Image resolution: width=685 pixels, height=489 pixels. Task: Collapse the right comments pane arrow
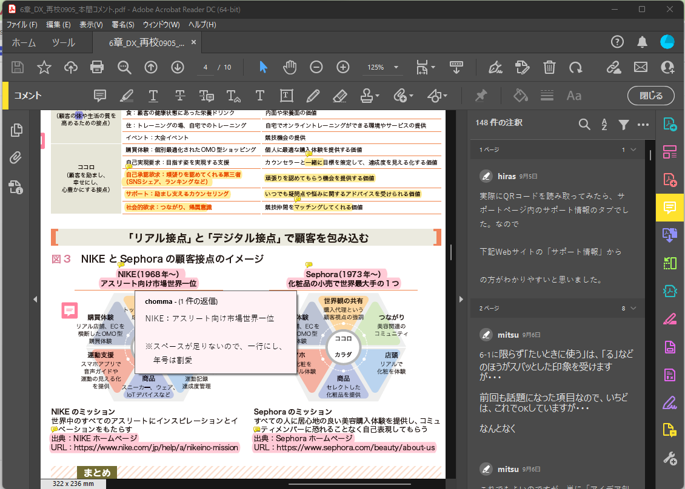pos(461,299)
